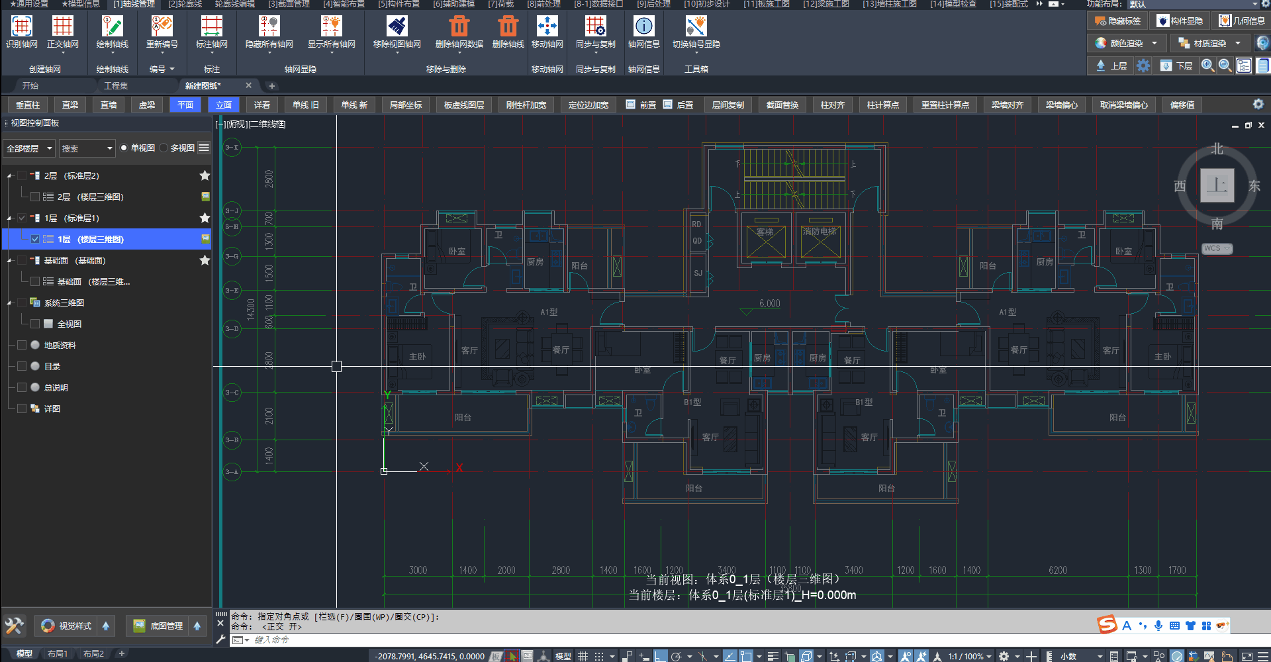Switch to the 工程集 tab

tap(116, 85)
